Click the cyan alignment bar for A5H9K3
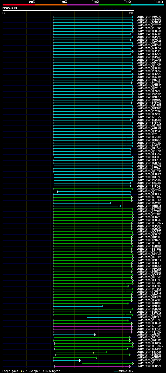166x373 pixels. [x=78, y=306]
